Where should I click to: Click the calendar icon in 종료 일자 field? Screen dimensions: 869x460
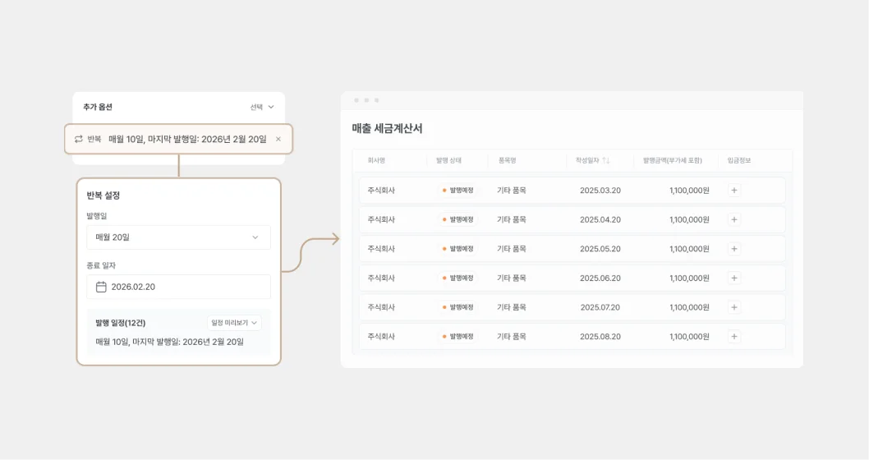coord(101,287)
